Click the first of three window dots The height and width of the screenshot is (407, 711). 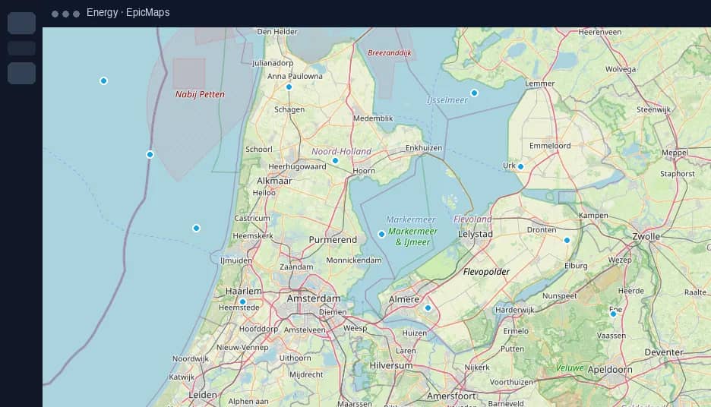(55, 14)
